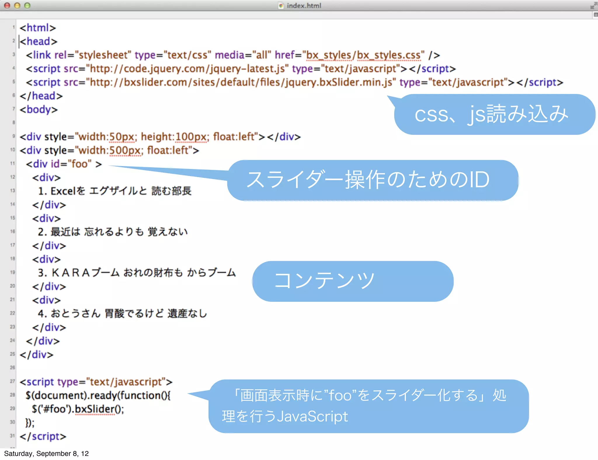This screenshot has width=598, height=460.
Task: Click the <script type="text/javascript"> tag on line 27
Action: click(x=96, y=382)
